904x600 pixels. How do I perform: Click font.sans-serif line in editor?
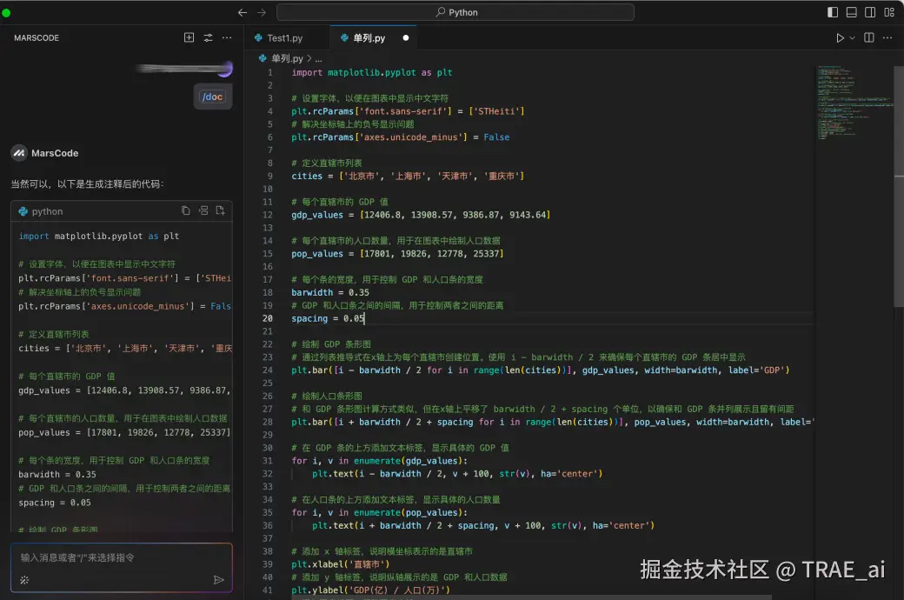pyautogui.click(x=408, y=111)
